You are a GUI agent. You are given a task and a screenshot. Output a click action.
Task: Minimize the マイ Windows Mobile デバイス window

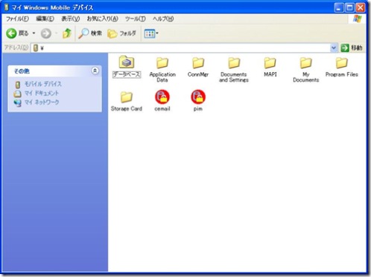tap(338, 7)
